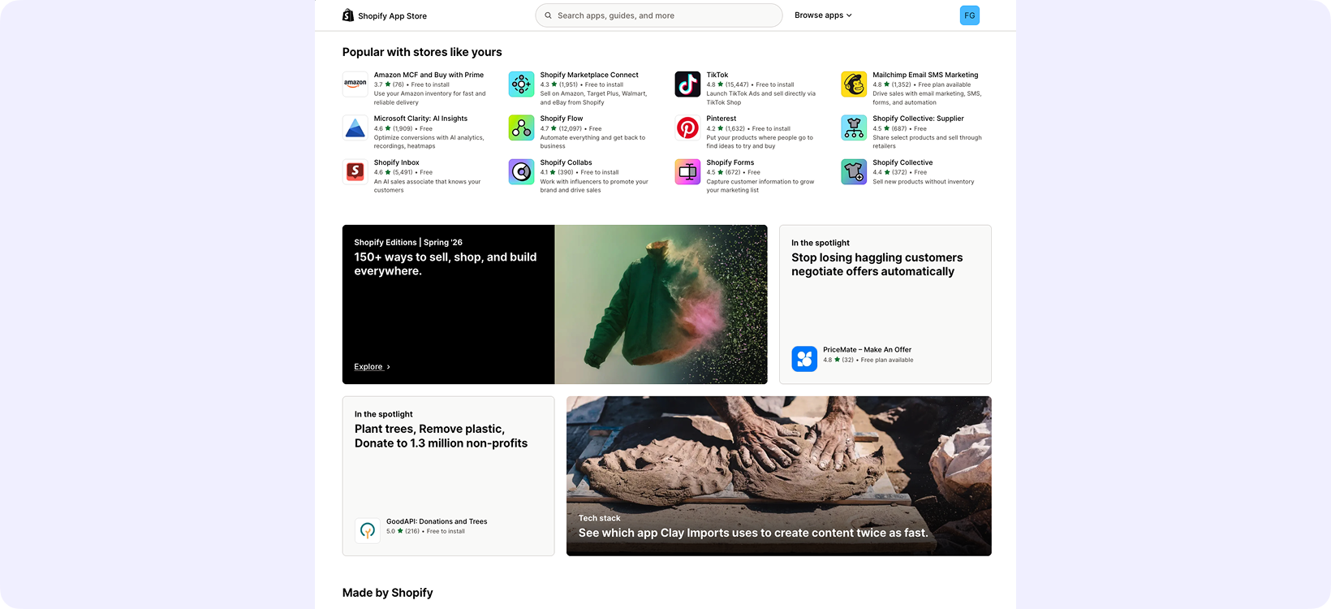Click 'Stop losing haggling customers' headline
1331x609 pixels.
click(x=877, y=265)
